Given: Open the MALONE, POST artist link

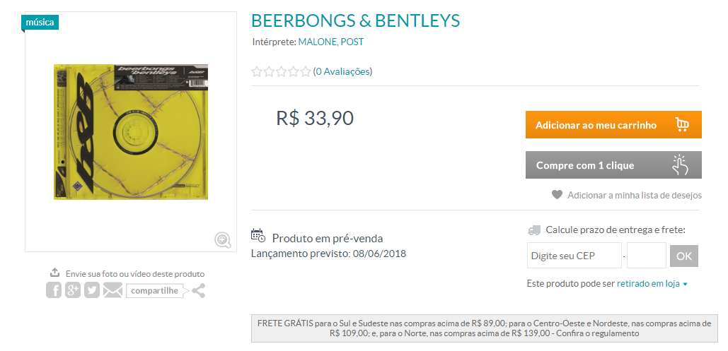Looking at the screenshot, I should [x=330, y=42].
